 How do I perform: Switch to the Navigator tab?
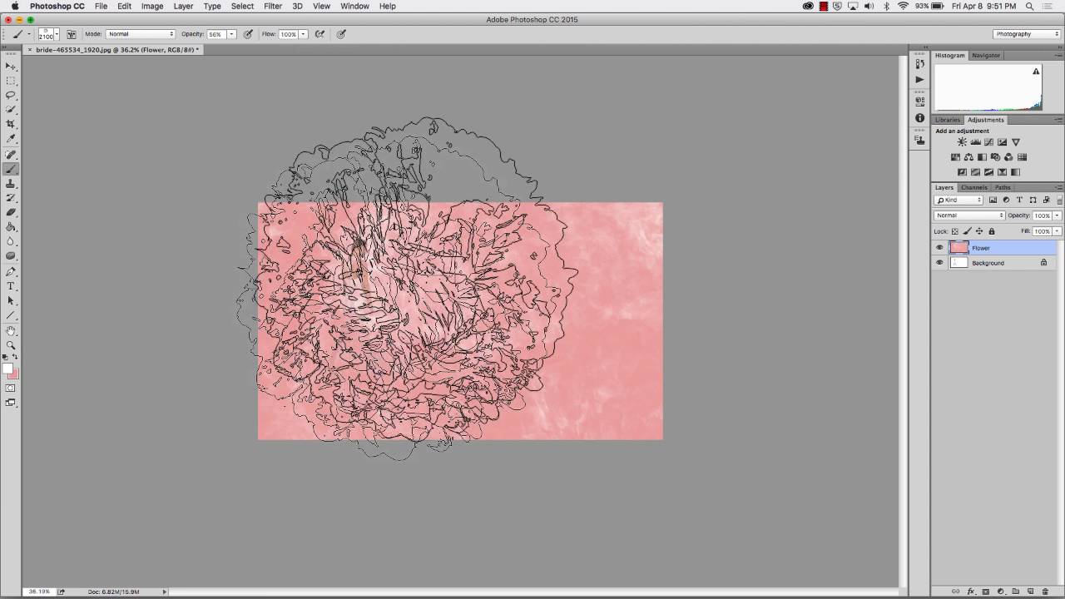click(986, 56)
